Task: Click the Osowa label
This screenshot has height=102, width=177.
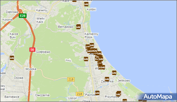Action: point(19,78)
